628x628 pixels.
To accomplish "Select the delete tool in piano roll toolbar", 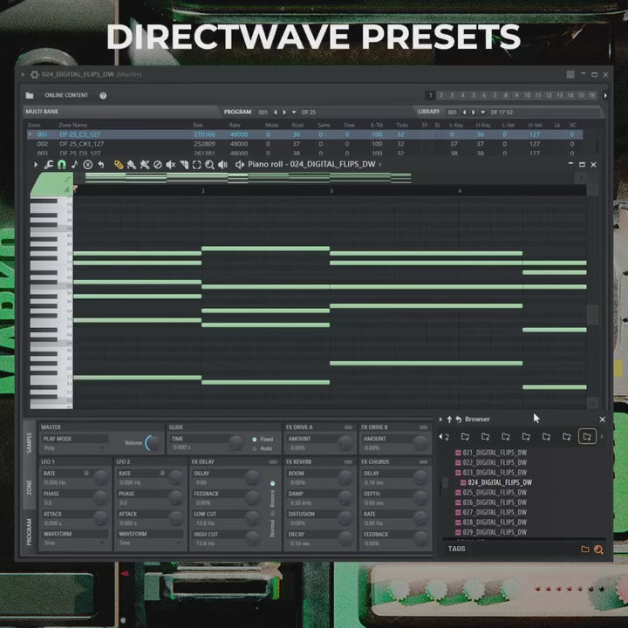I will [x=158, y=165].
